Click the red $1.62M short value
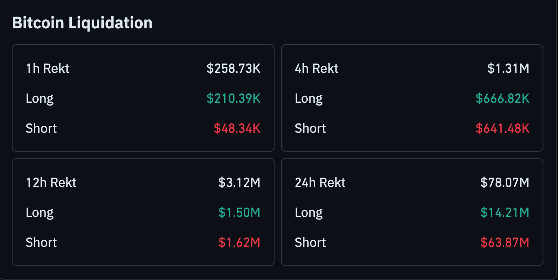The height and width of the screenshot is (280, 558). coord(239,242)
